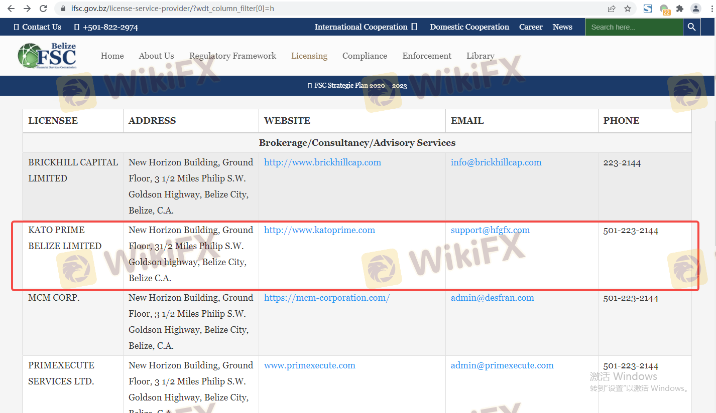This screenshot has width=716, height=413.
Task: Go to the Home page
Action: (112, 56)
